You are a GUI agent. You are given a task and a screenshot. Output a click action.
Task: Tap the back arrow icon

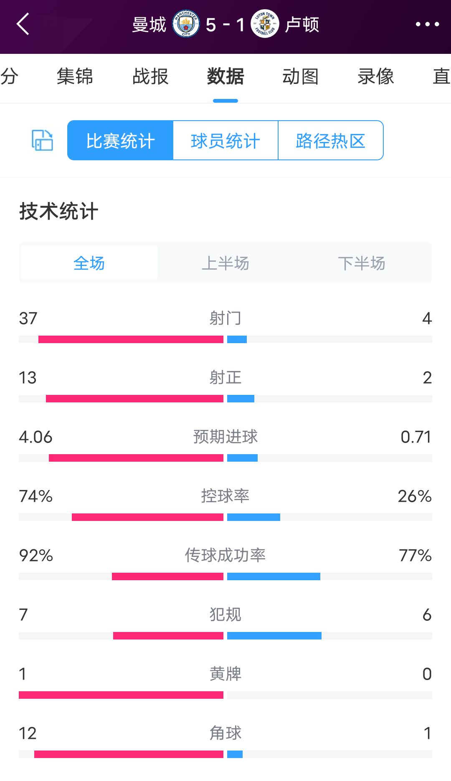(23, 24)
